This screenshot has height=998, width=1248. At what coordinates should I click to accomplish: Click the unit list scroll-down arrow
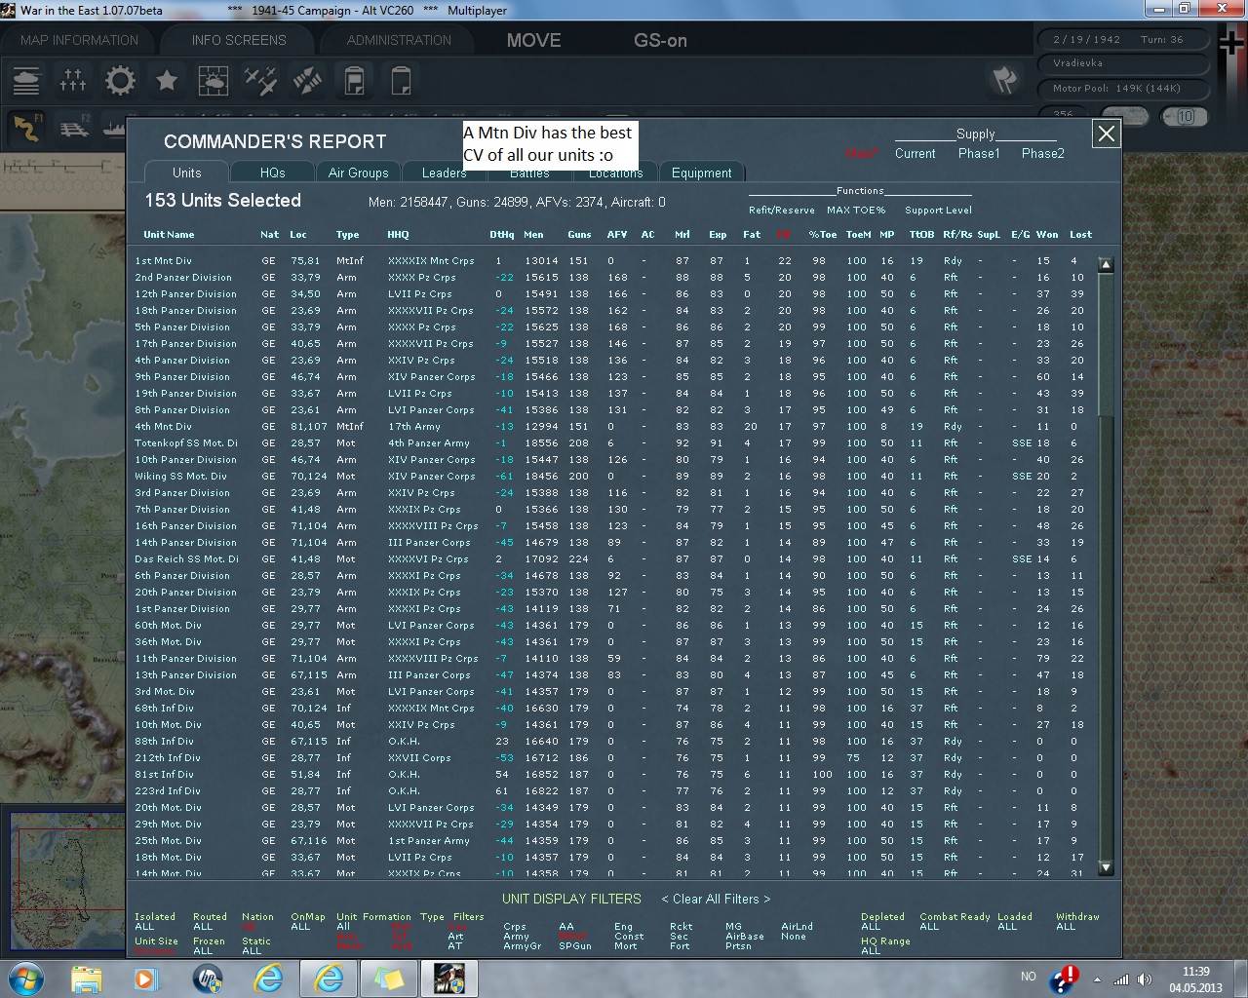pos(1106,866)
